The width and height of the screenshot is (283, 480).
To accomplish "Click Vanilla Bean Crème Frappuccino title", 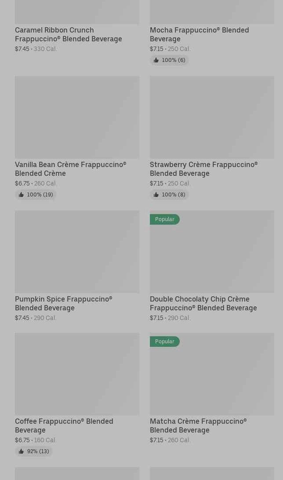I will [x=70, y=169].
